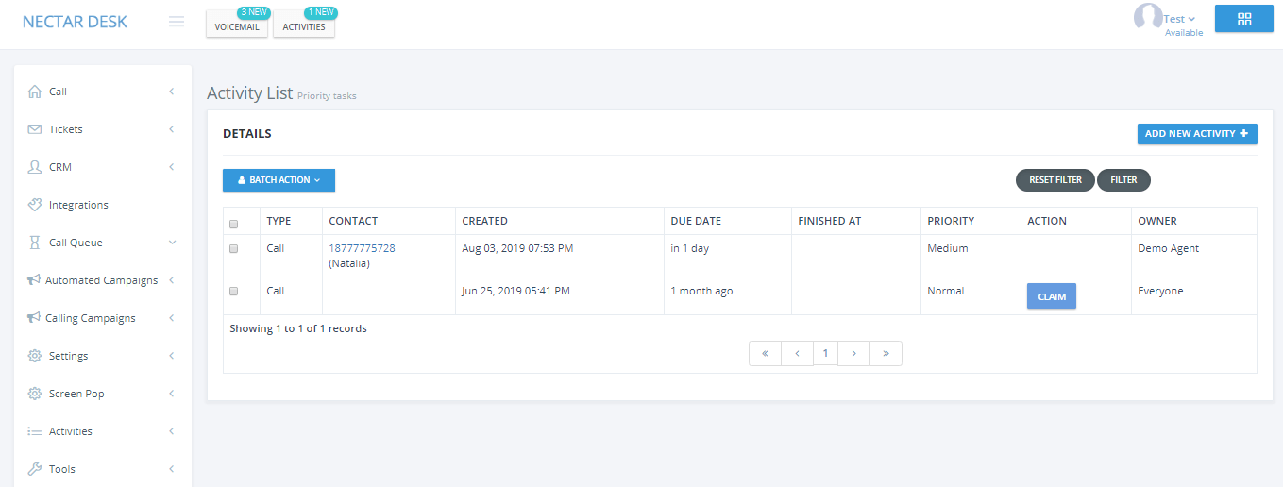Open the Voicemail tab with 3 new
Image resolution: width=1283 pixels, height=487 pixels.
(237, 26)
